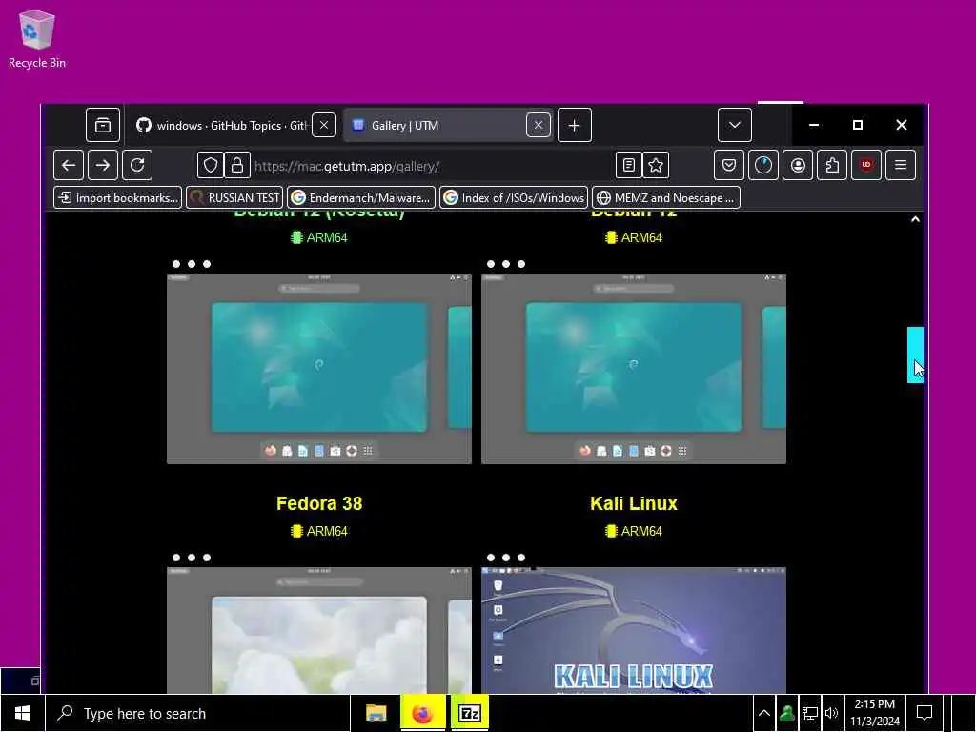The height and width of the screenshot is (732, 976).
Task: Open tracking protection shield info
Action: pos(211,165)
